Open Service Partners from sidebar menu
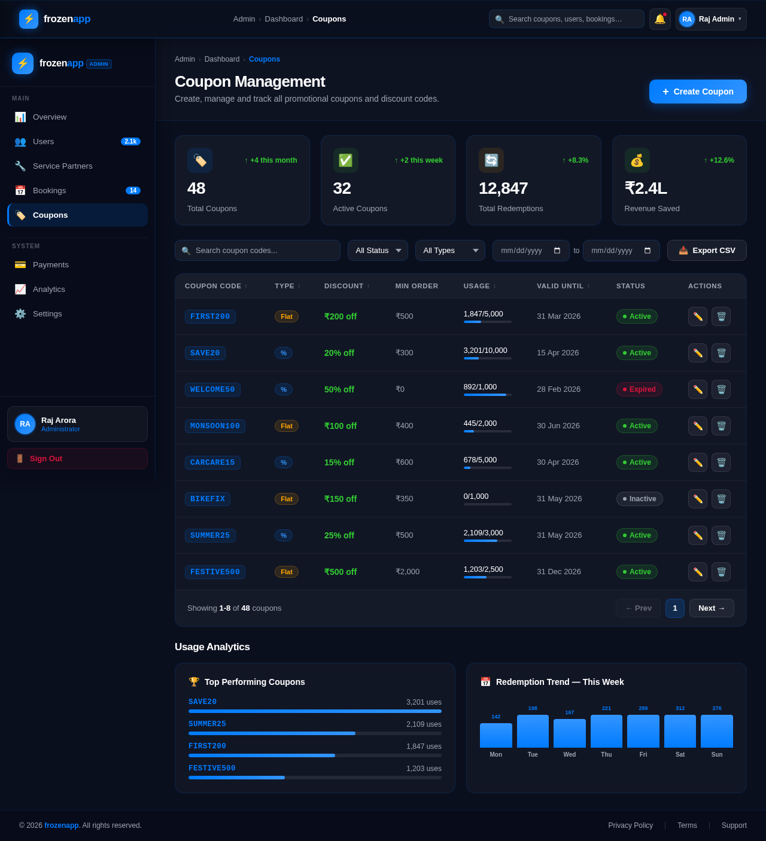 [x=63, y=166]
